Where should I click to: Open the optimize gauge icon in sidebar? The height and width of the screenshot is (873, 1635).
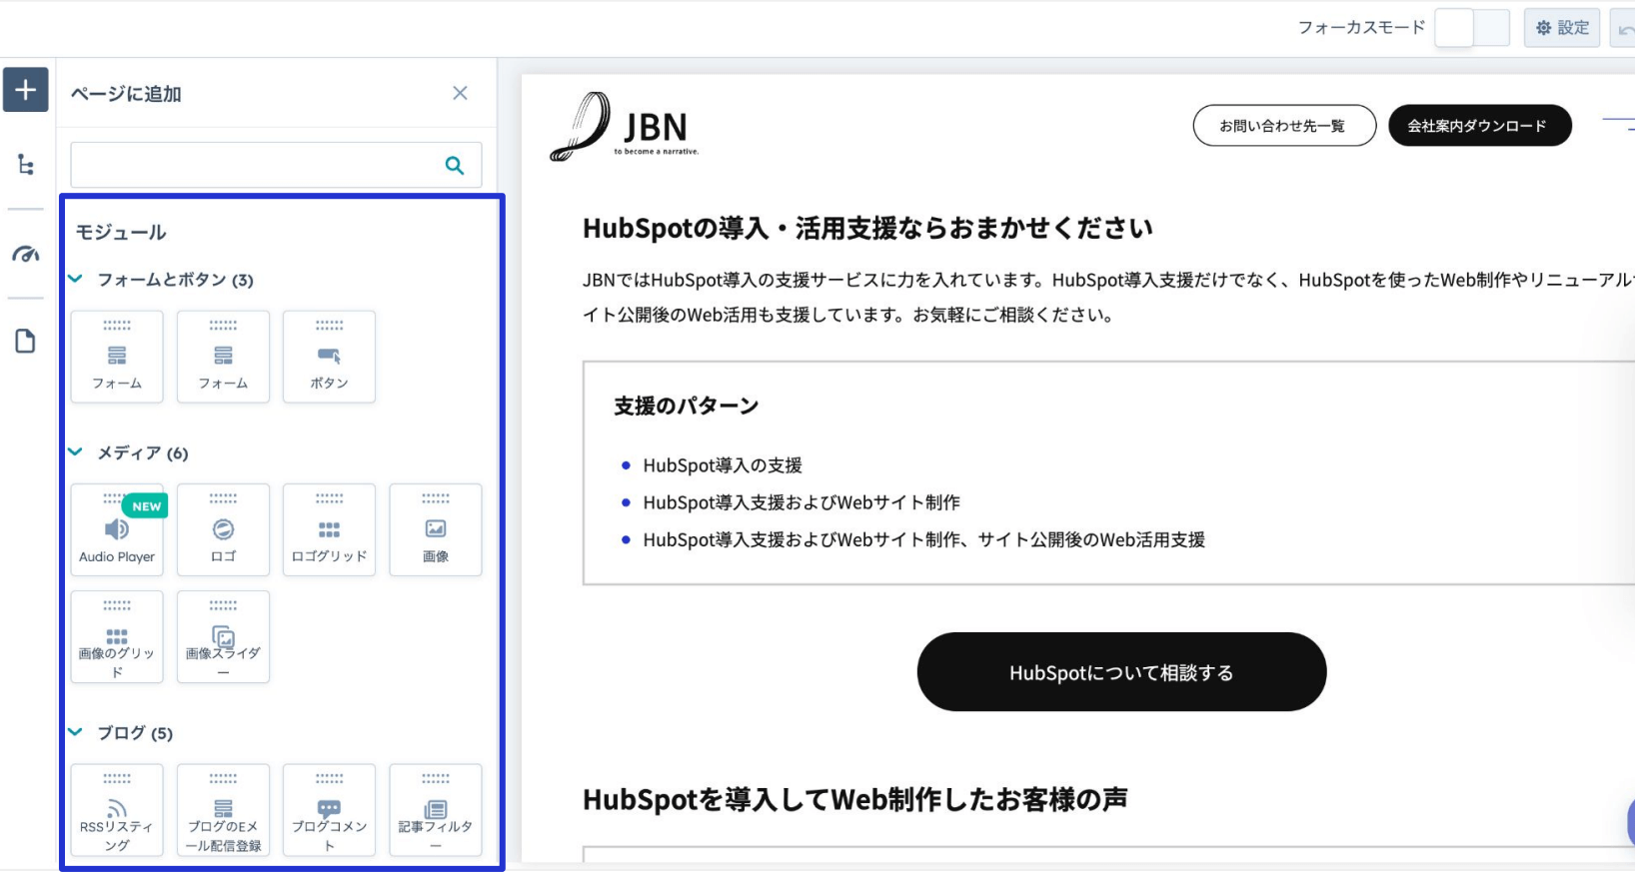pos(26,254)
